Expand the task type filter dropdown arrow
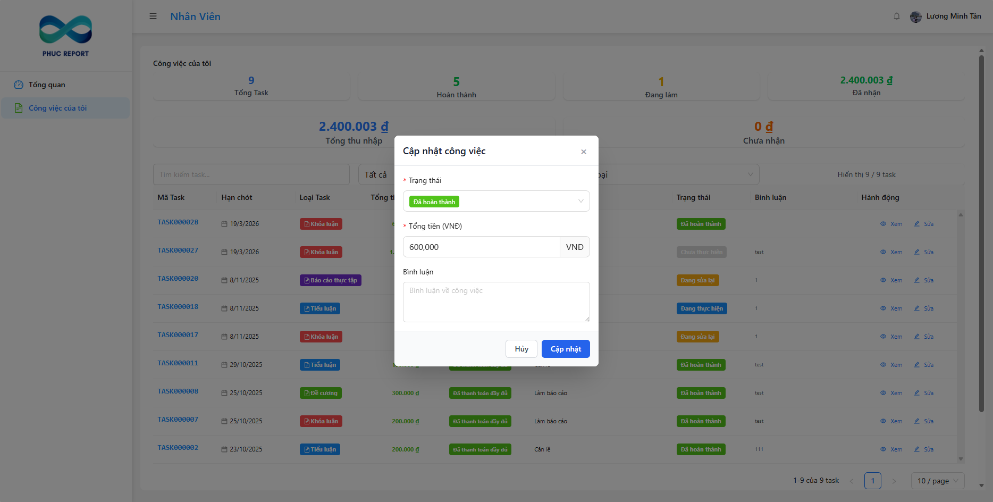The width and height of the screenshot is (993, 502). 750,174
